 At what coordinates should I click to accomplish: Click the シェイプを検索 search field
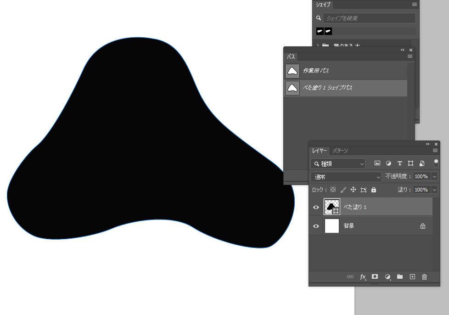pos(369,18)
